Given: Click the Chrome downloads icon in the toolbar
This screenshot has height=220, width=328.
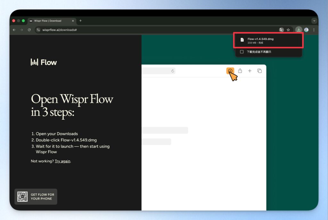Looking at the screenshot, I should [299, 30].
